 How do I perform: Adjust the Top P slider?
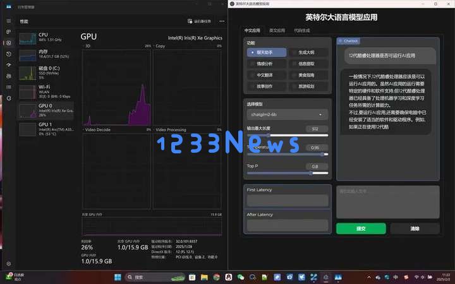point(288,173)
